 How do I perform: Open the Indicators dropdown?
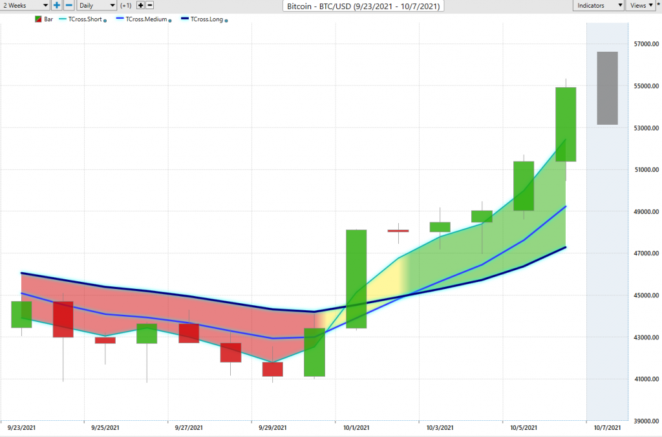(x=598, y=5)
